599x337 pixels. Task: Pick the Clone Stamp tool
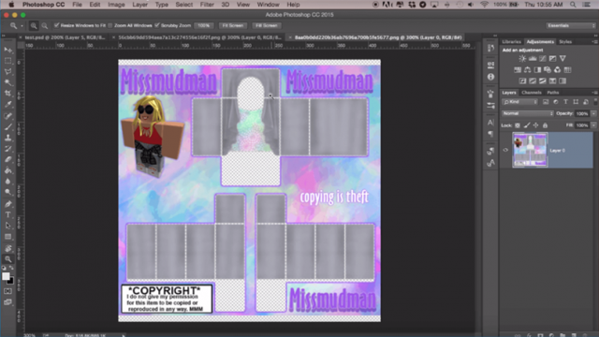[x=8, y=138]
